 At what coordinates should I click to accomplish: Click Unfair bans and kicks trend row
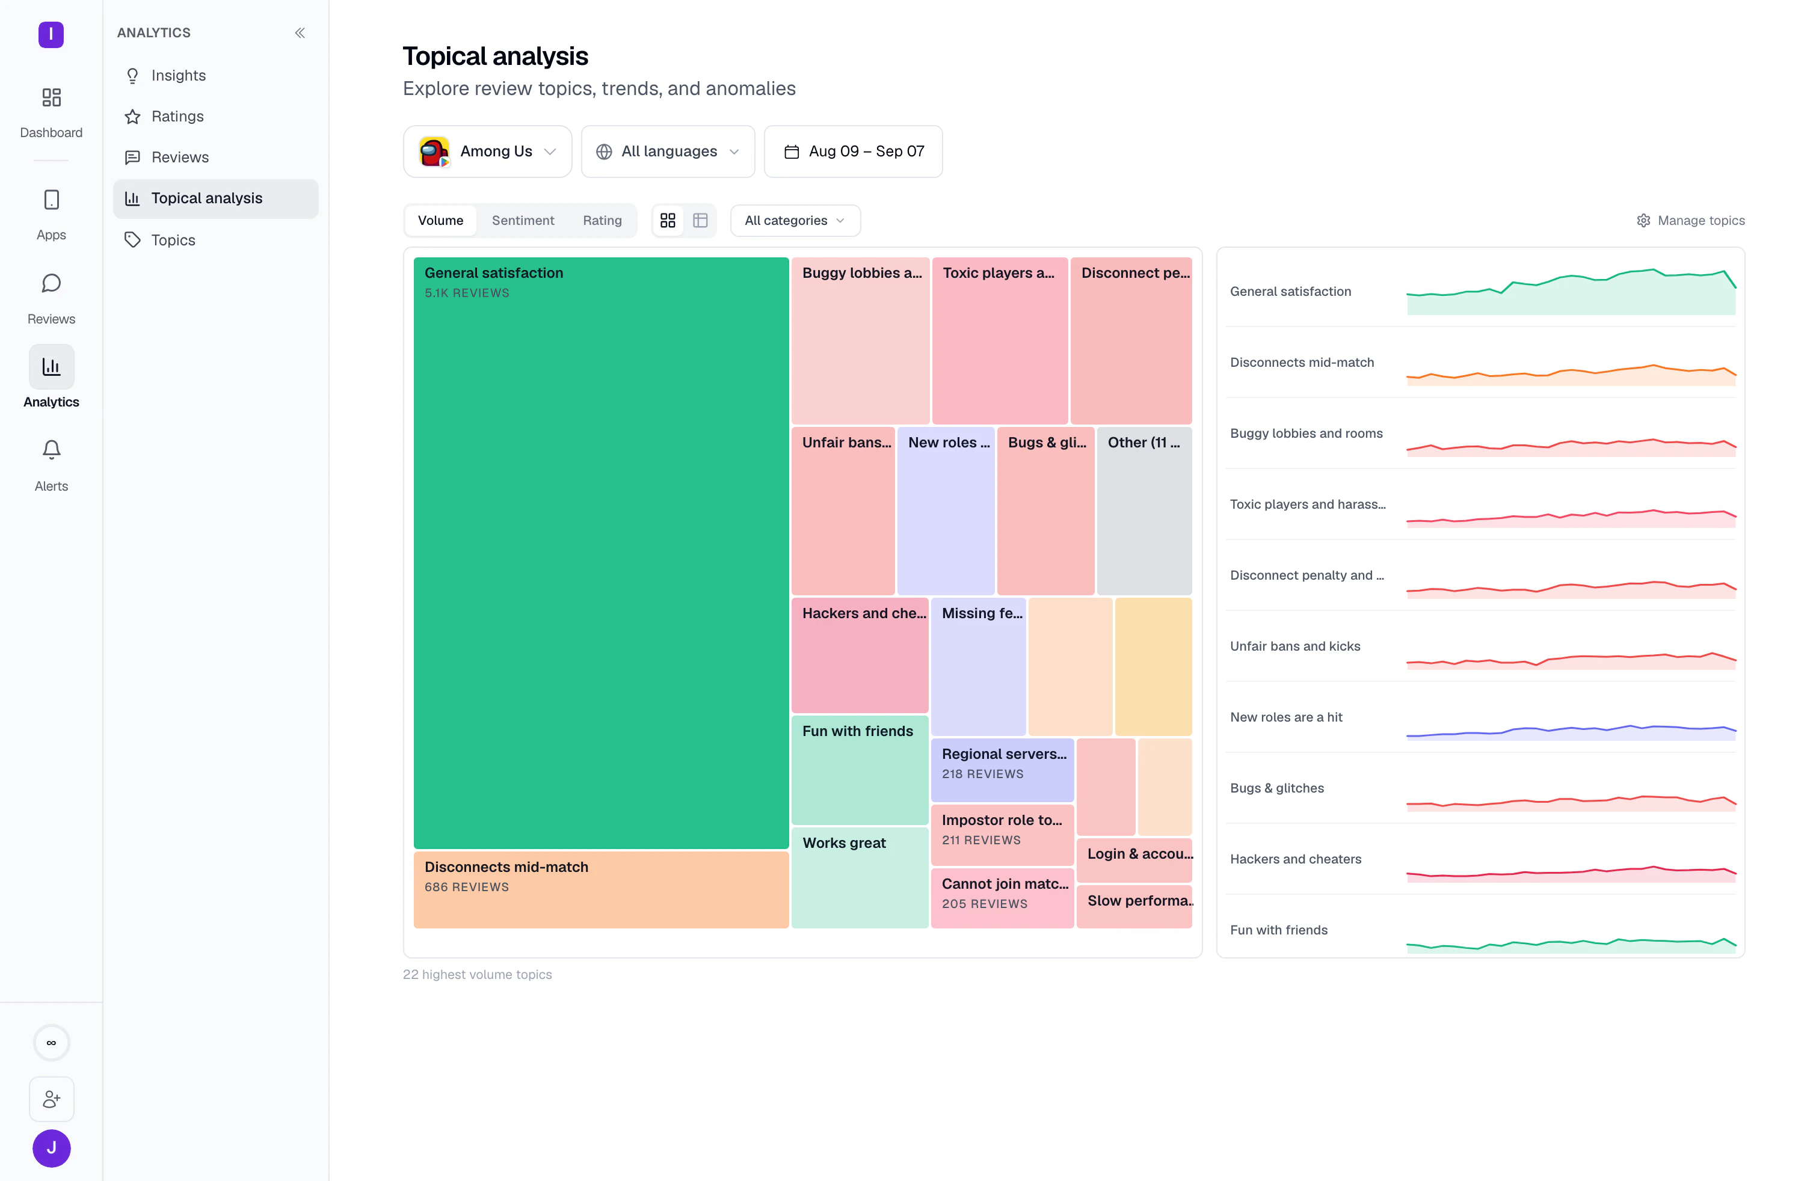tap(1480, 646)
